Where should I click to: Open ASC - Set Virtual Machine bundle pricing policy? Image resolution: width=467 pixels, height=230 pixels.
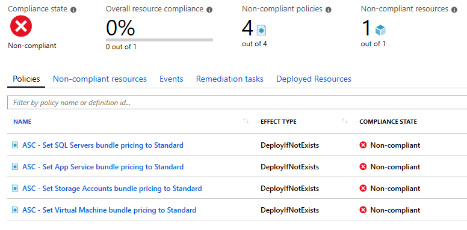(110, 210)
